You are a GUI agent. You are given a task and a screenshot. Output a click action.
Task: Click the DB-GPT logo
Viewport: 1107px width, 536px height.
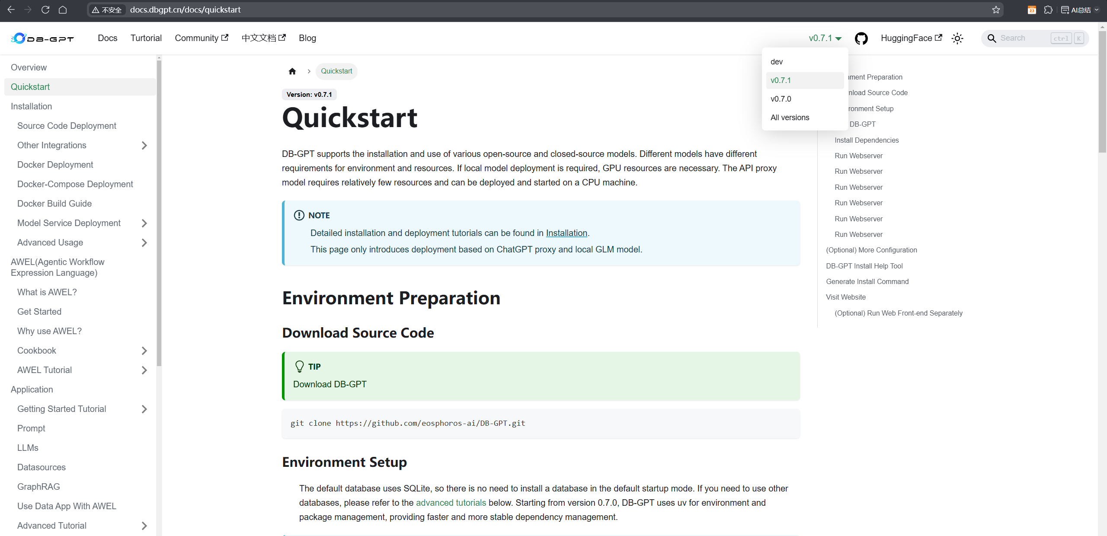click(42, 38)
